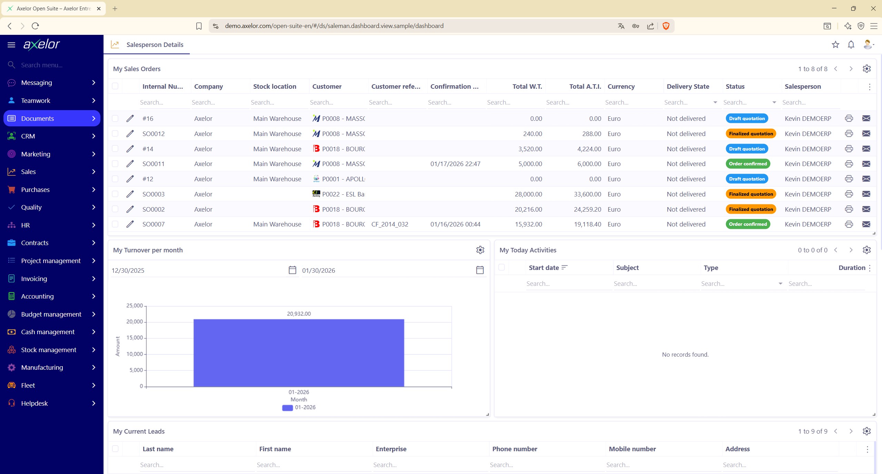Screen dimensions: 882x474
Task: Go to next page of My Current Leads
Action: tap(851, 431)
